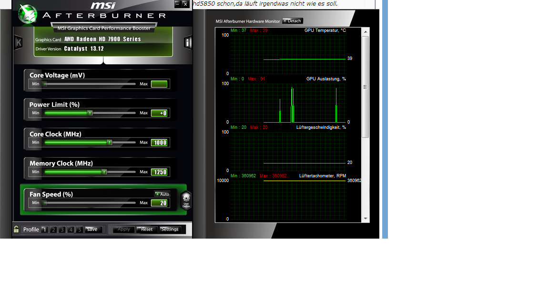Click the Core Clock 1000 value field
This screenshot has height=308, width=549.
tap(159, 143)
